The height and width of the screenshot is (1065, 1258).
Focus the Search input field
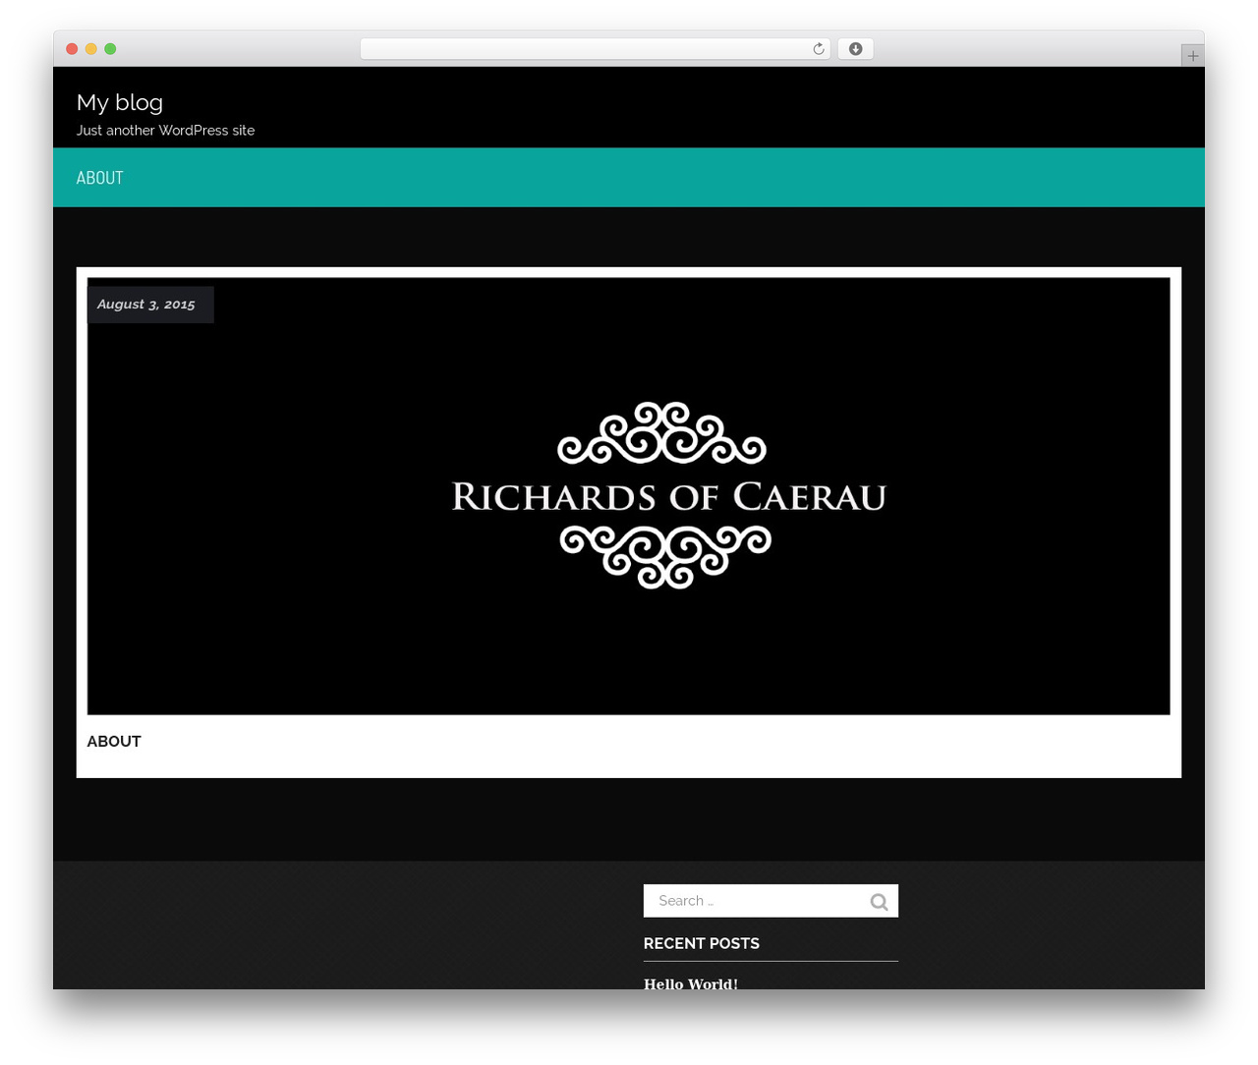pos(771,901)
